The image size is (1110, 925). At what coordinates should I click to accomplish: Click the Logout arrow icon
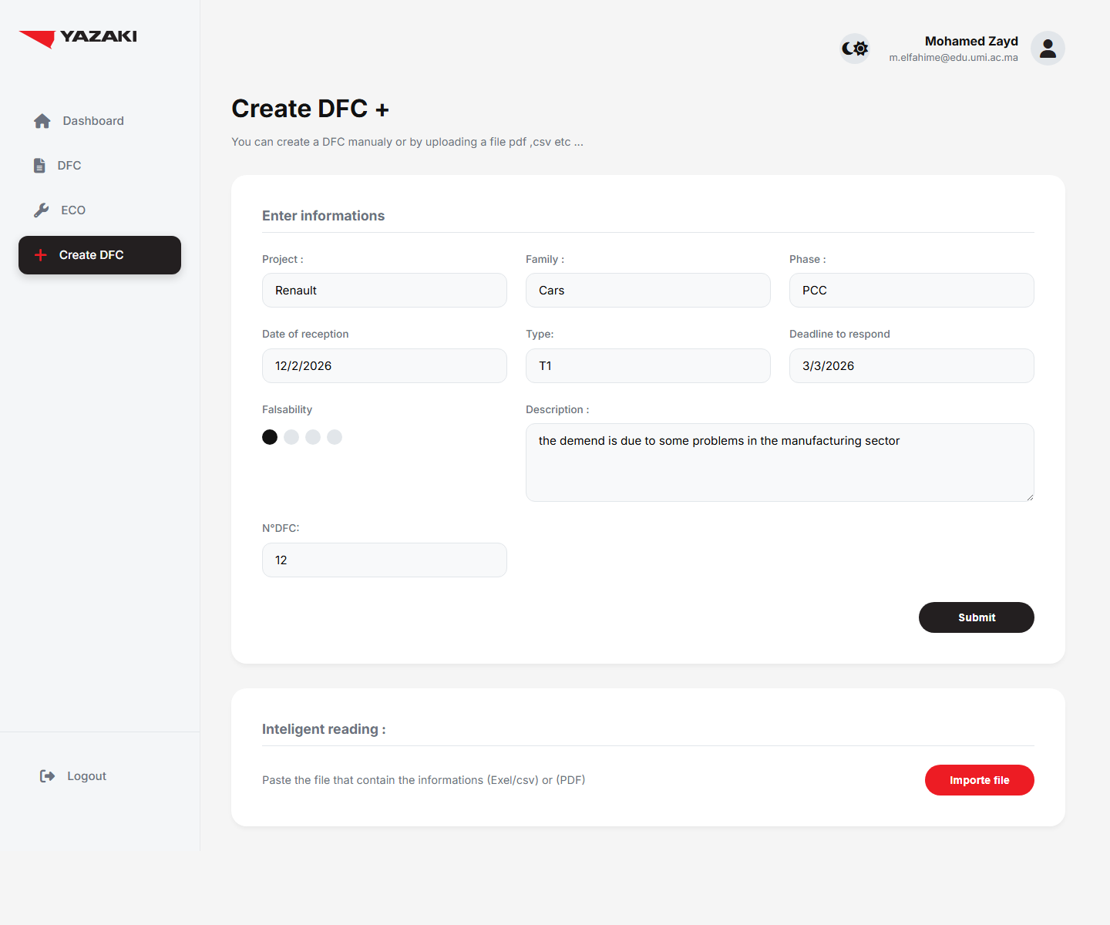click(x=47, y=776)
